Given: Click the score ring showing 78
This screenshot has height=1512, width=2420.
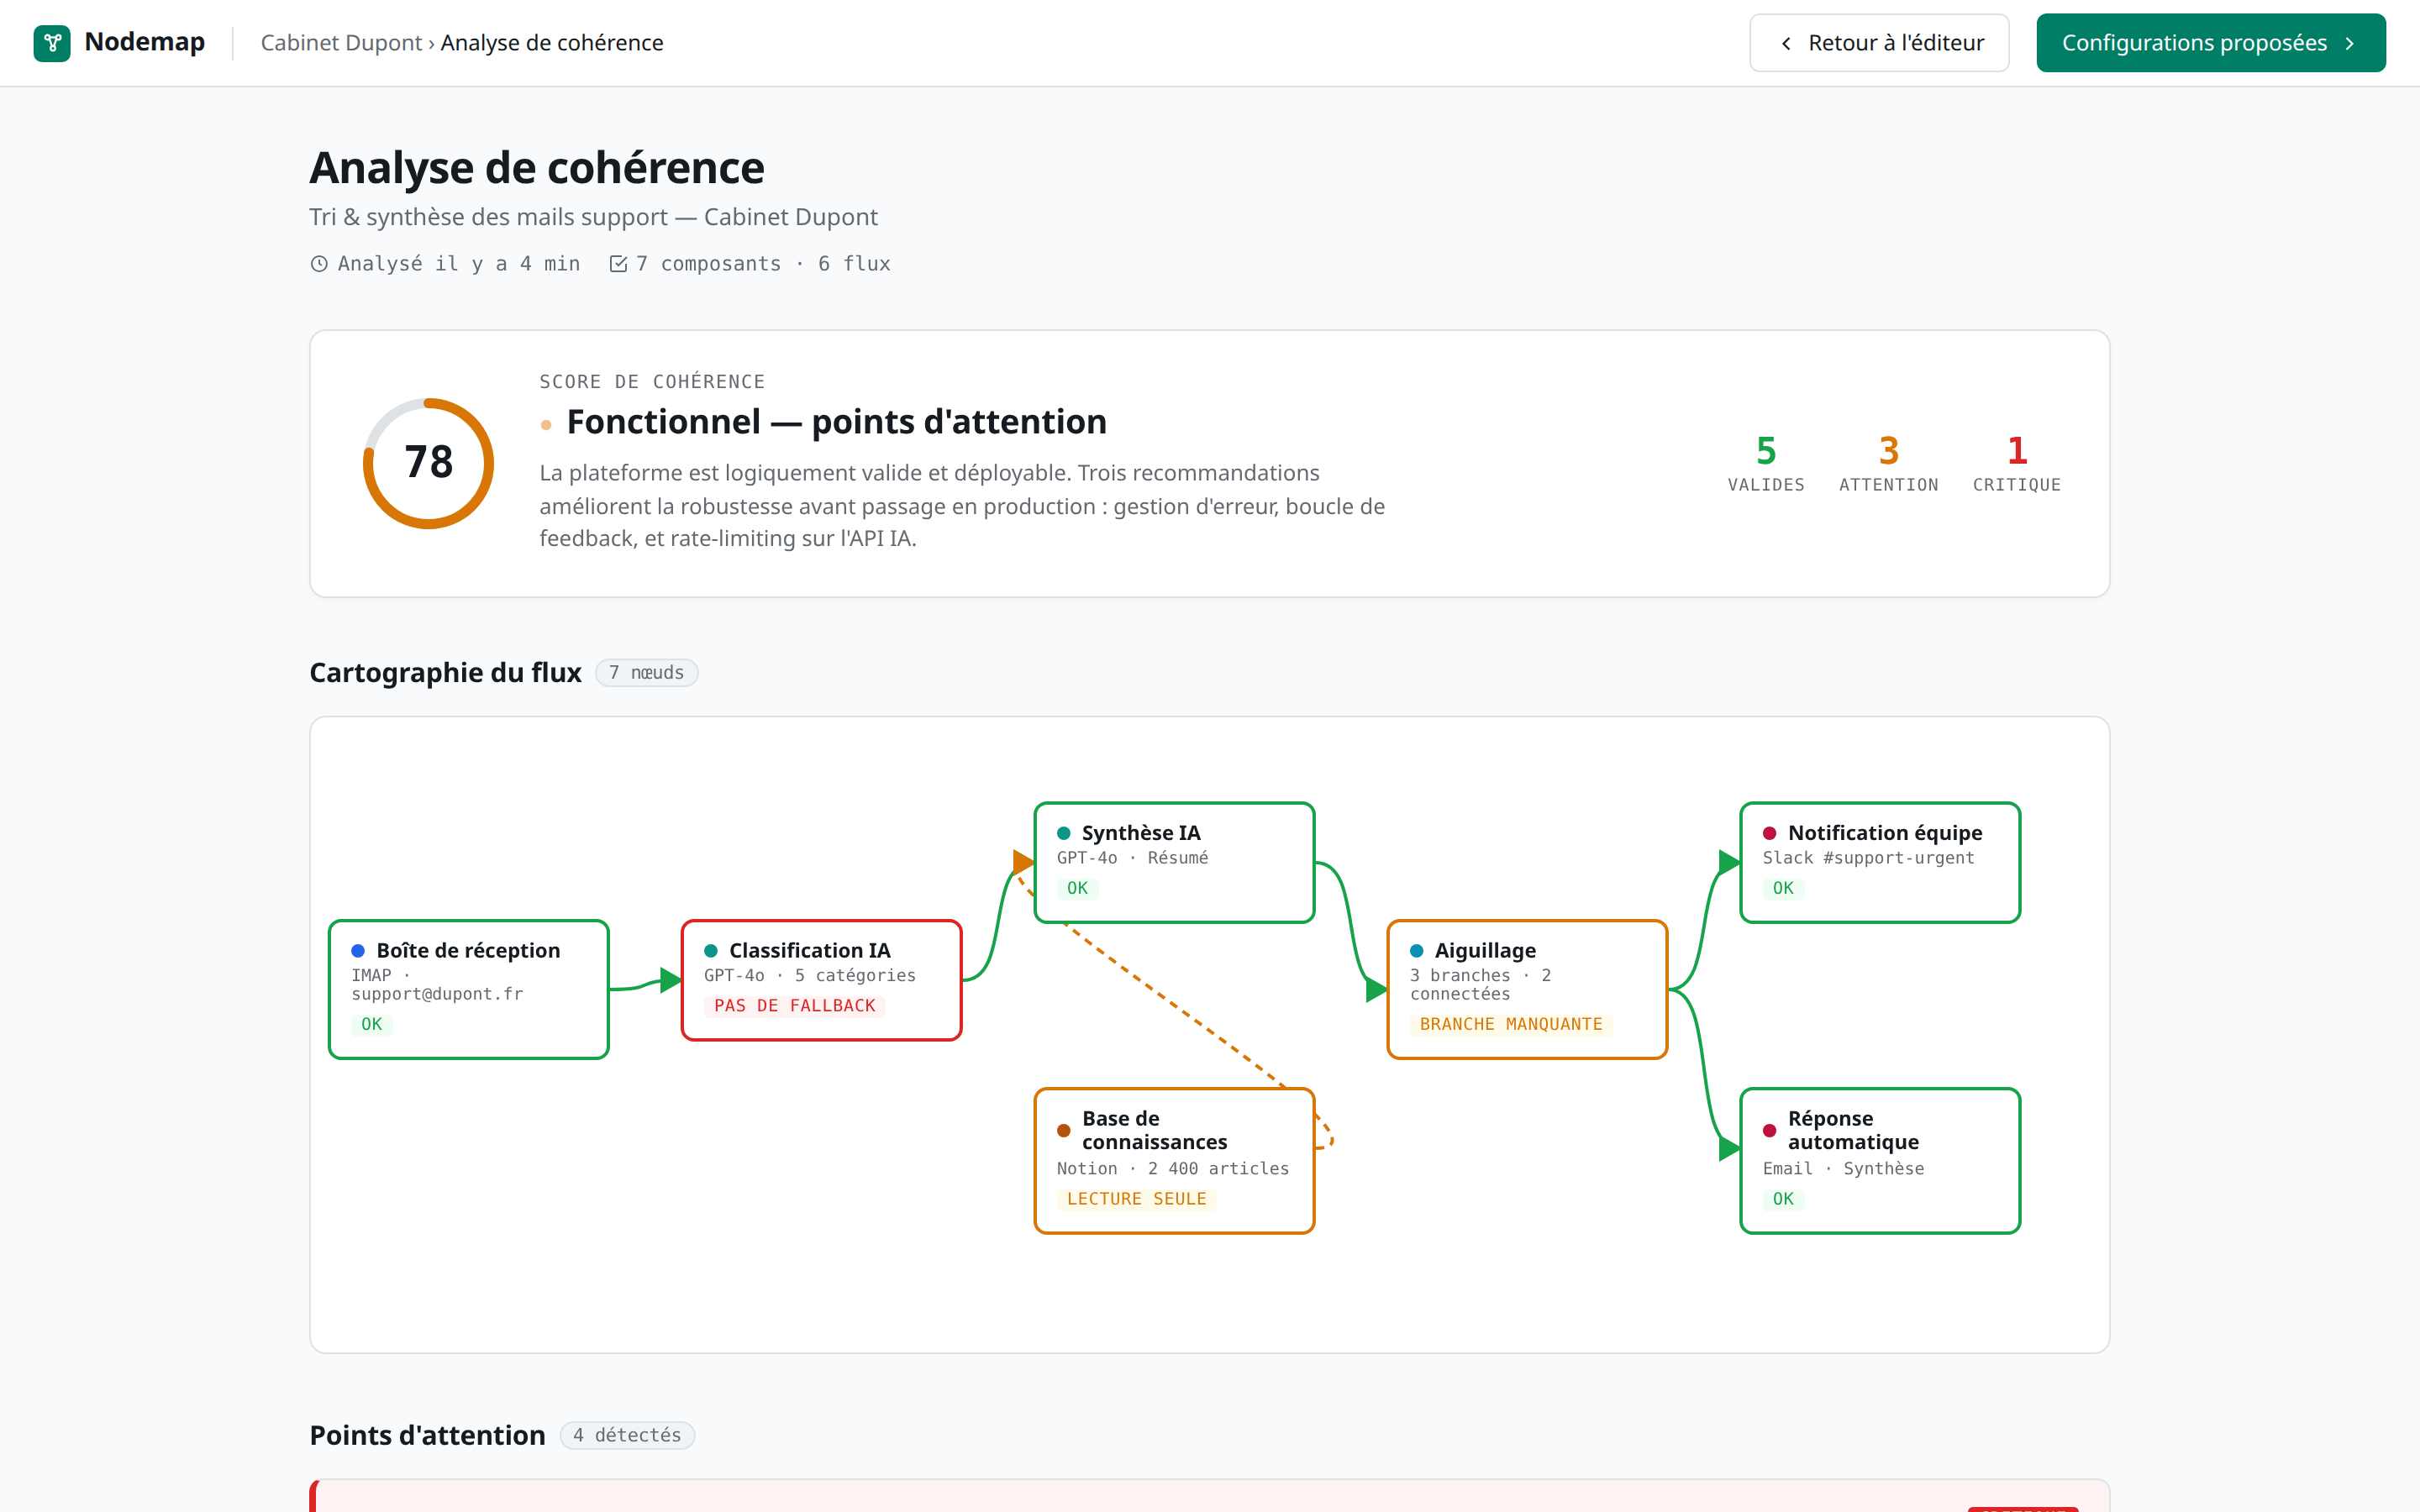Looking at the screenshot, I should [x=428, y=463].
